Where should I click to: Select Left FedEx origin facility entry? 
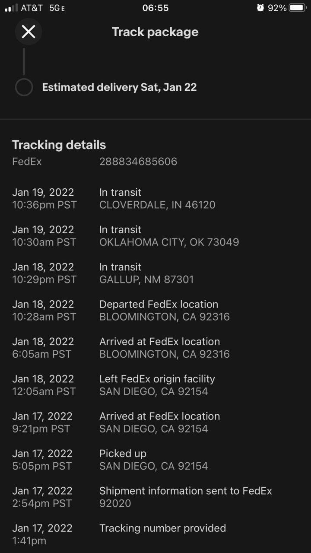[x=155, y=385]
